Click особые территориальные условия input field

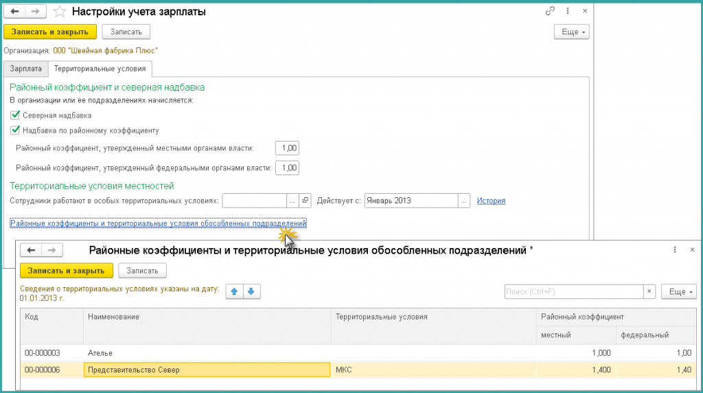pyautogui.click(x=254, y=201)
